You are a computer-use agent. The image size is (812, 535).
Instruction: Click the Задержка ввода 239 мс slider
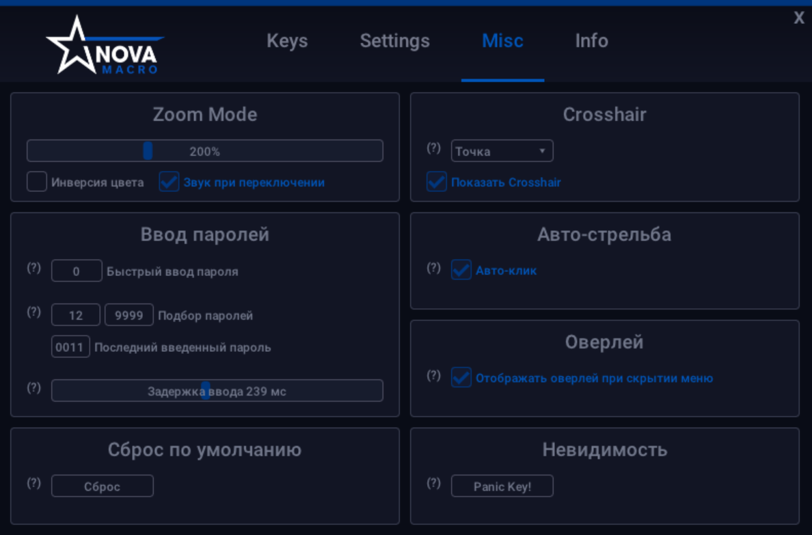(x=217, y=391)
